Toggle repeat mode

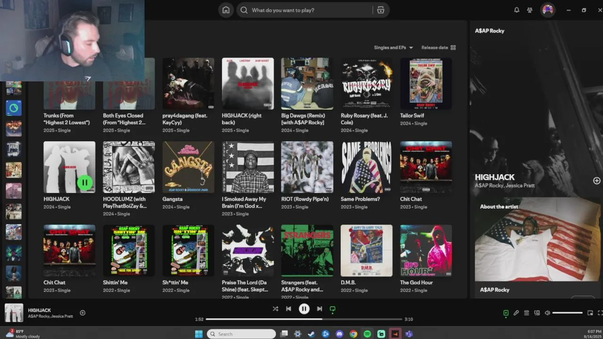point(333,309)
